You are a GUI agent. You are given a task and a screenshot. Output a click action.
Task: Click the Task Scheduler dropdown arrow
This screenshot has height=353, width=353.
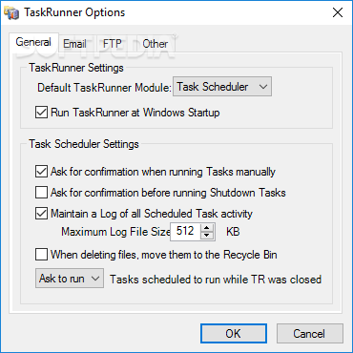click(x=263, y=87)
